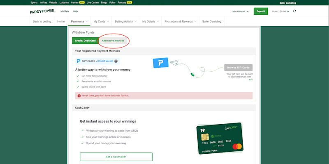Viewport: 329px width, 164px height.
Task: Click the CashCard+ prepaid card image
Action: [x=220, y=138]
